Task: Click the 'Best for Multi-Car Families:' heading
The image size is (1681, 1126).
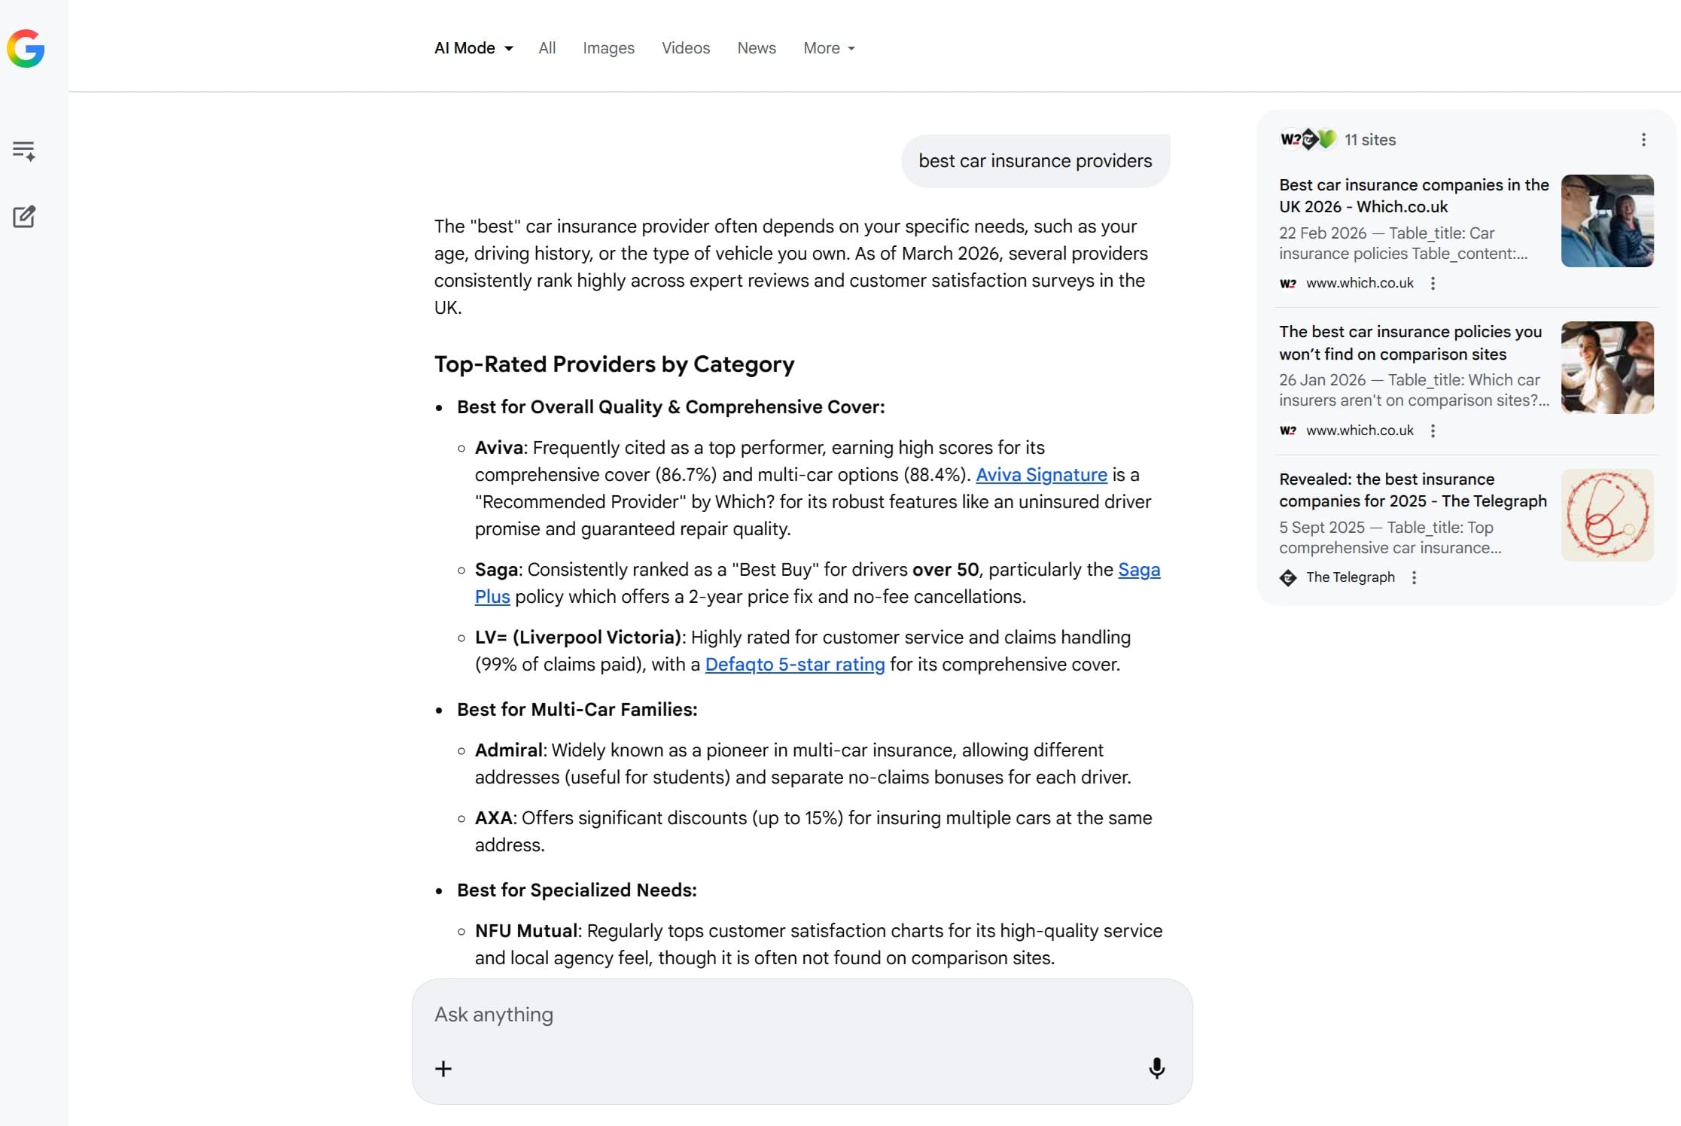Action: point(577,710)
